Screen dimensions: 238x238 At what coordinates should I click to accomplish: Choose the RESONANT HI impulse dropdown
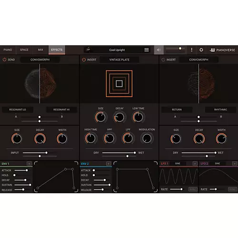pyautogui.click(x=61, y=109)
